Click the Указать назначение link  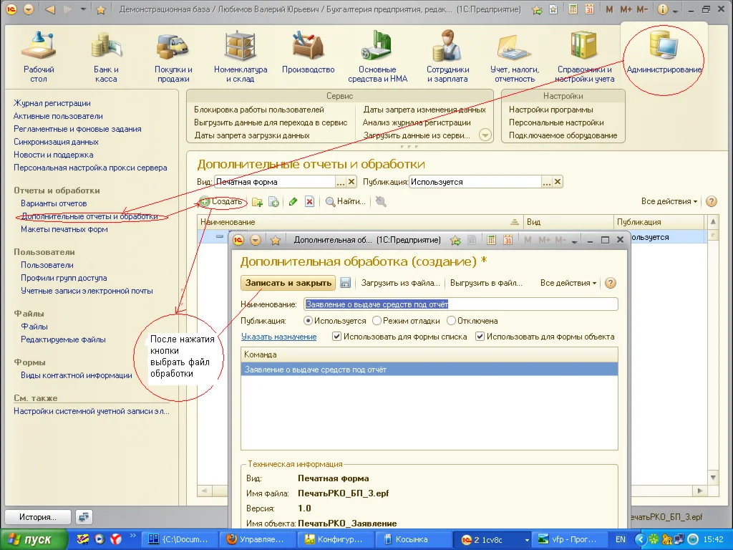pyautogui.click(x=278, y=337)
